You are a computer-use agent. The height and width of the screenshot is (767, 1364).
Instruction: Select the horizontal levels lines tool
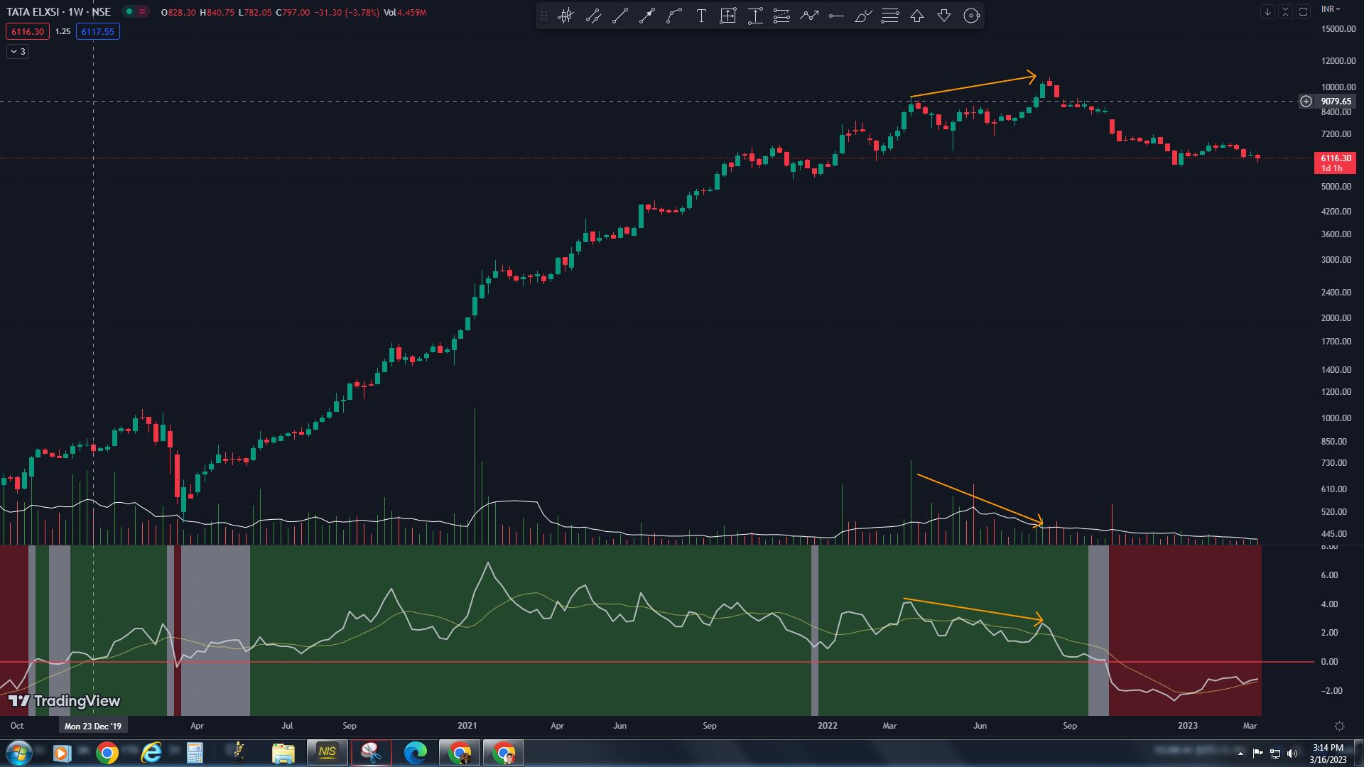click(890, 16)
